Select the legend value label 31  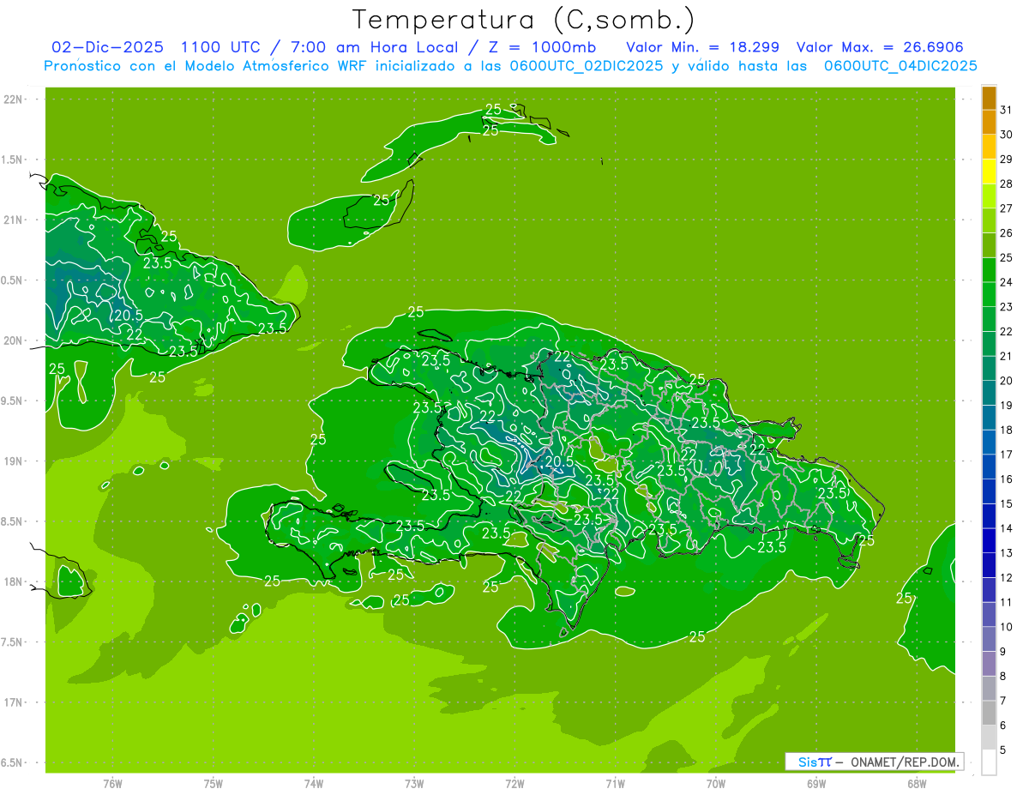pos(1006,110)
